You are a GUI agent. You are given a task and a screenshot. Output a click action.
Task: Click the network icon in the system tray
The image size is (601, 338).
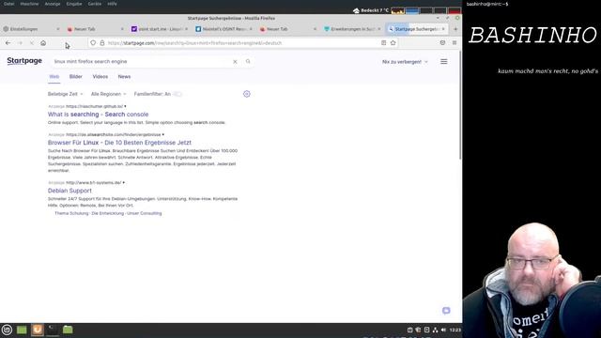coord(435,330)
